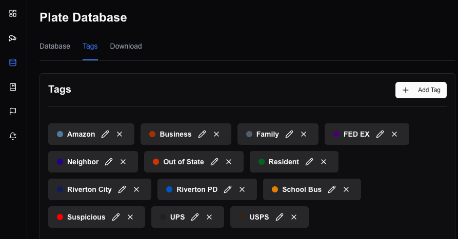Select the Tags tab
The image size is (458, 239).
(x=90, y=46)
